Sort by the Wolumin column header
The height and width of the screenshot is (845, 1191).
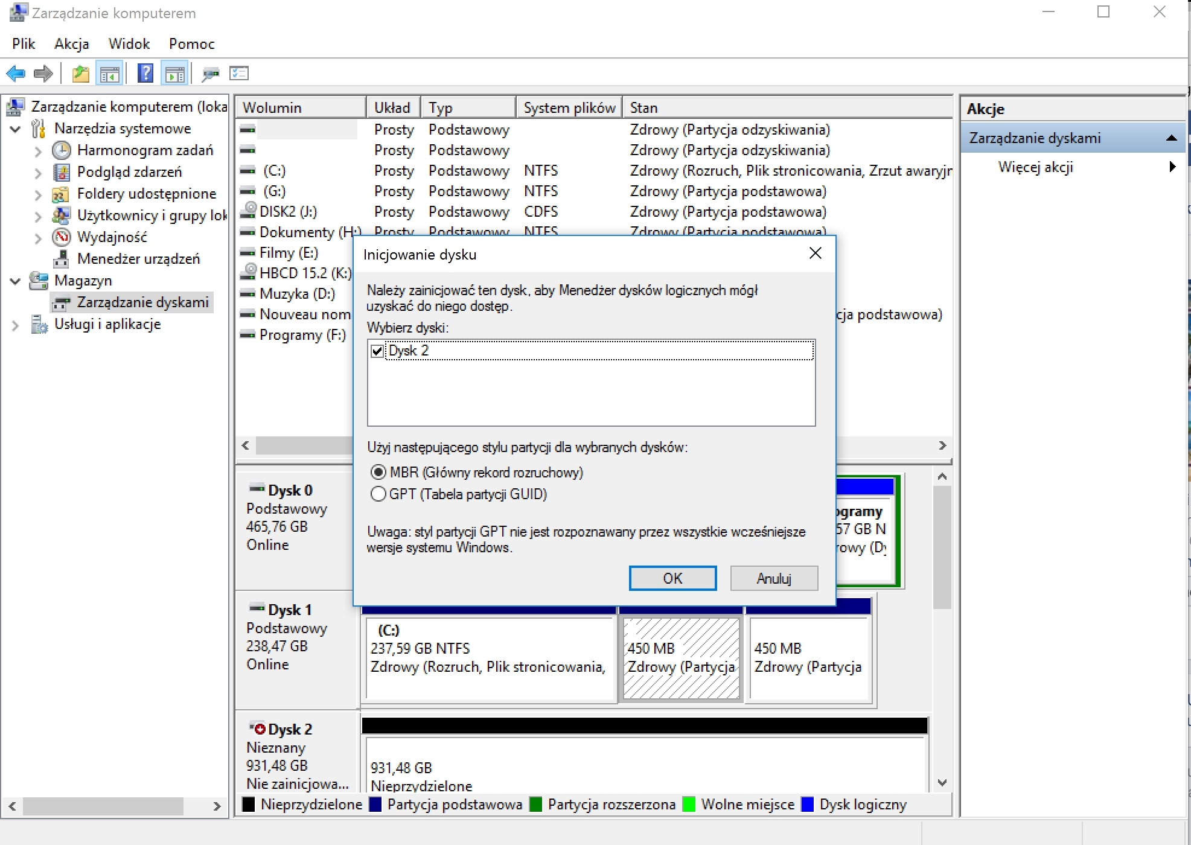[301, 107]
